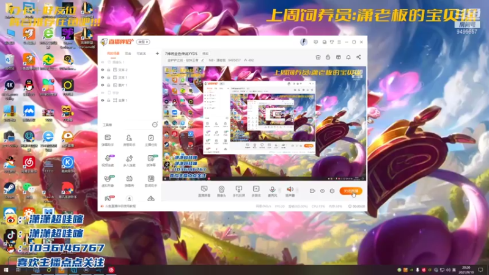This screenshot has height=275, width=489.
Task: Open the settings gear in the bottom bar
Action: click(332, 191)
